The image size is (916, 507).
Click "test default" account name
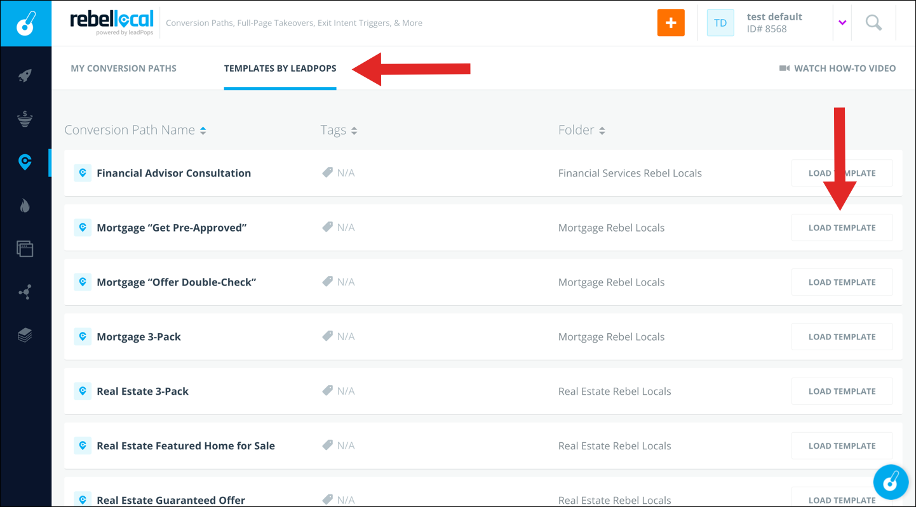click(x=774, y=16)
